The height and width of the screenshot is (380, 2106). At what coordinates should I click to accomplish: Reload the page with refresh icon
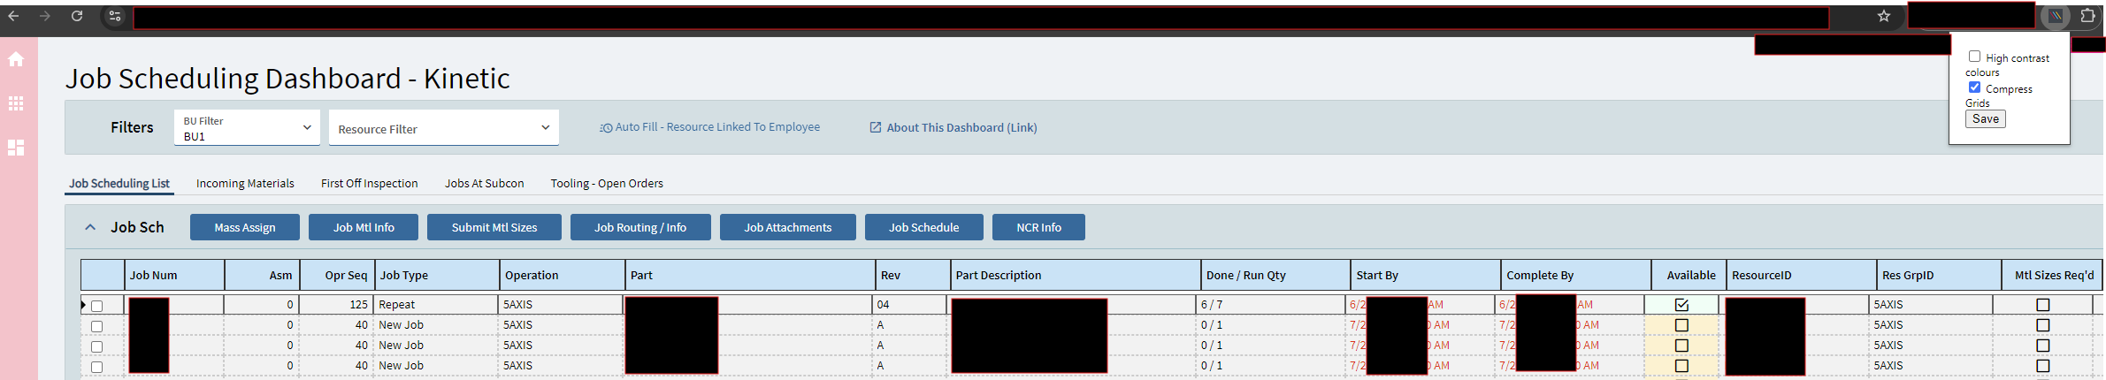(x=77, y=16)
